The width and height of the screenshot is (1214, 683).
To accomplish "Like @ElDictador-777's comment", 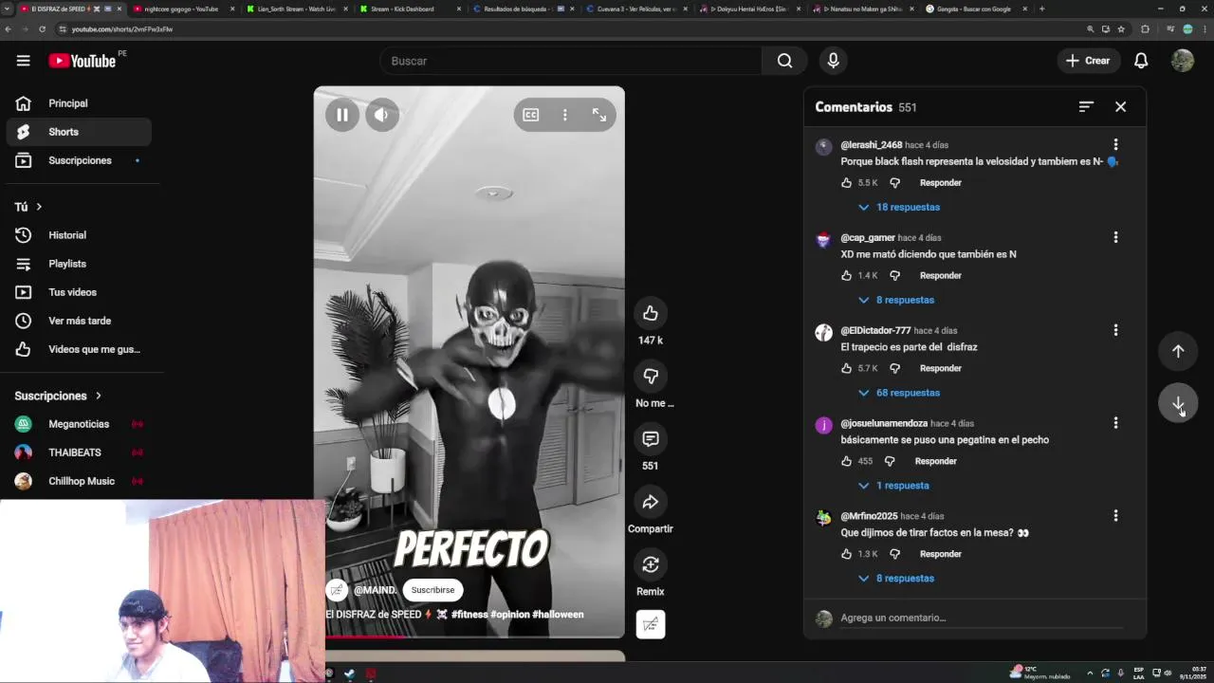I will 847,368.
